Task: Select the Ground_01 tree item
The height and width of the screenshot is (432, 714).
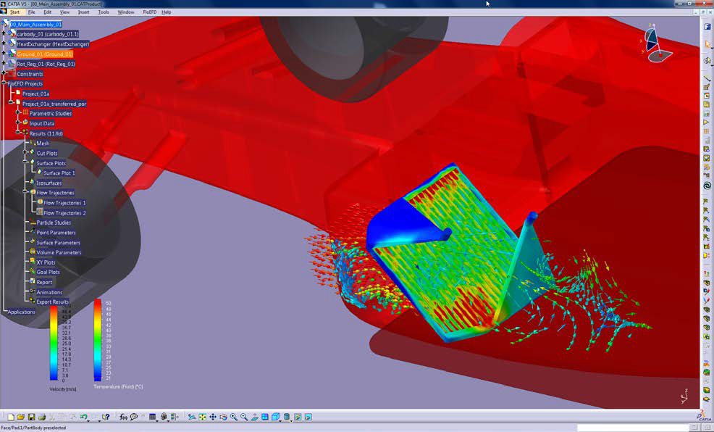Action: tap(45, 54)
